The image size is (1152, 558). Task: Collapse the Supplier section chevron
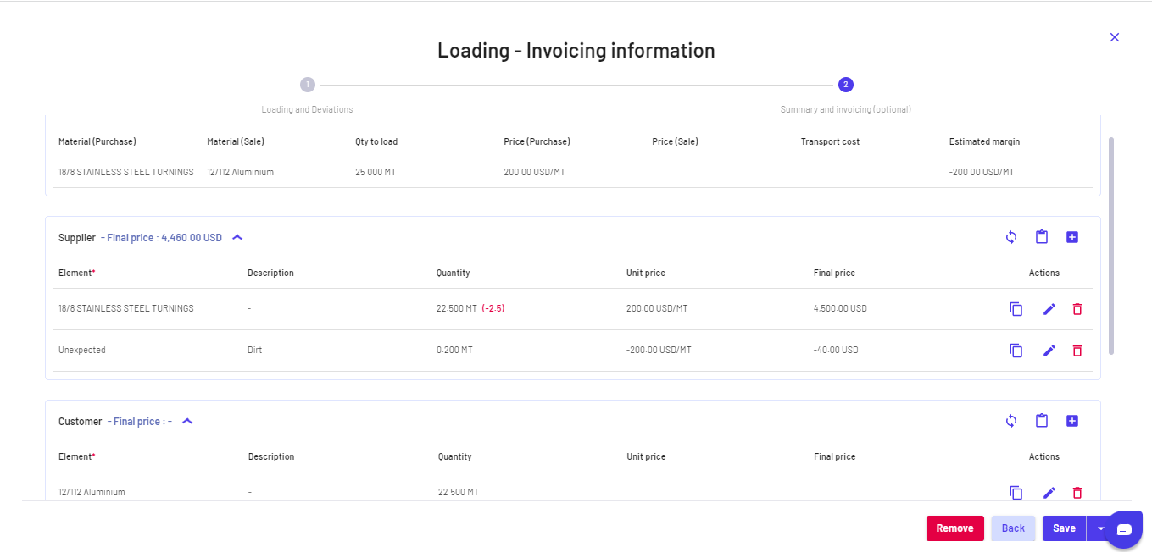(x=237, y=238)
